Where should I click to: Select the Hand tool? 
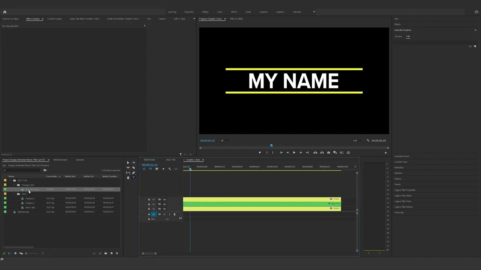[127, 178]
